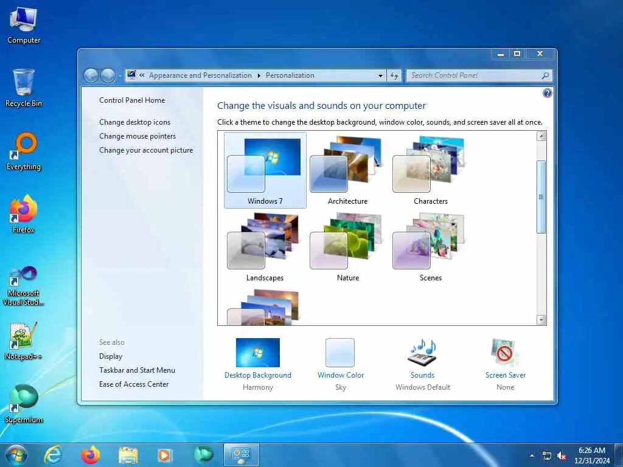Open Change your account picture link
The width and height of the screenshot is (623, 467).
point(146,150)
